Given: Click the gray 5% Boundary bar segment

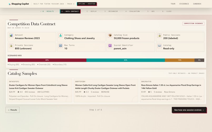Looking at the screenshot, I should point(199,60).
